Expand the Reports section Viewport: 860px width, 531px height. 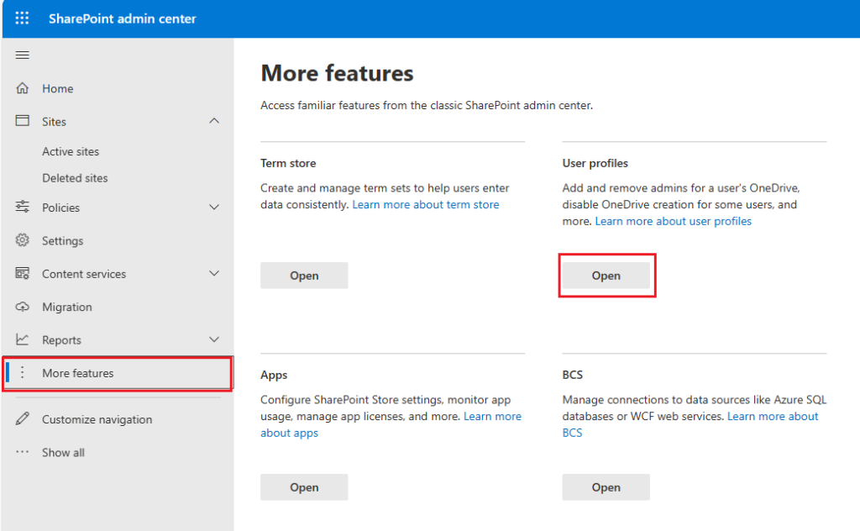coord(214,339)
